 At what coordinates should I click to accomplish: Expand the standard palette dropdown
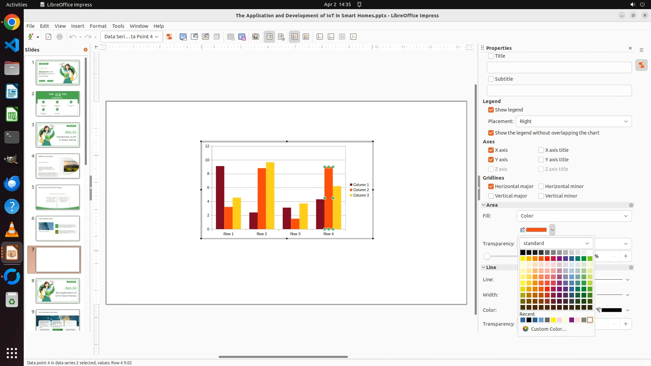[556, 243]
